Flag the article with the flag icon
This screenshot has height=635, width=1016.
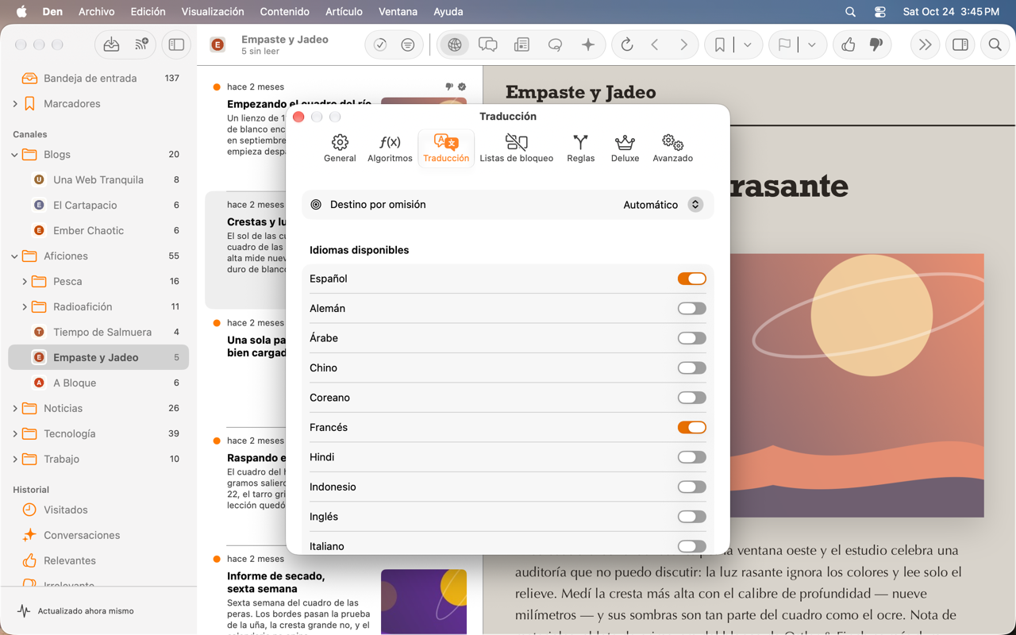point(784,45)
